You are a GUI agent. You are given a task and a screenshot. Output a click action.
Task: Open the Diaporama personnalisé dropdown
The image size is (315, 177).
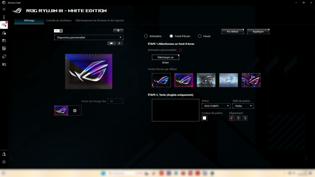(x=89, y=37)
